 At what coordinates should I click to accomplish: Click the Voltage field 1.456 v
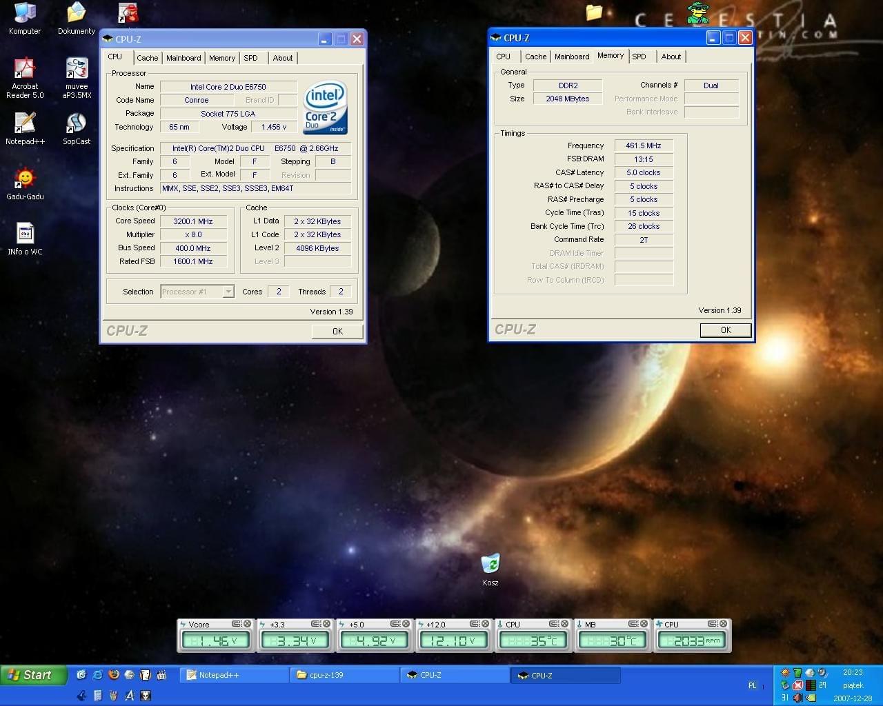275,127
